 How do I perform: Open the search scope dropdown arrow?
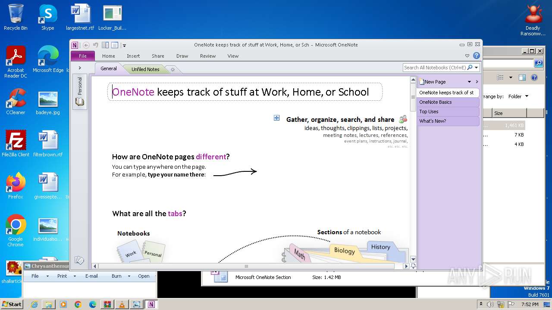[477, 68]
